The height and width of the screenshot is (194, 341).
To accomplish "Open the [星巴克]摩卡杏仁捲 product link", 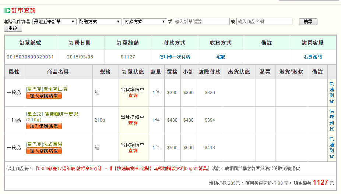I will pos(46,89).
